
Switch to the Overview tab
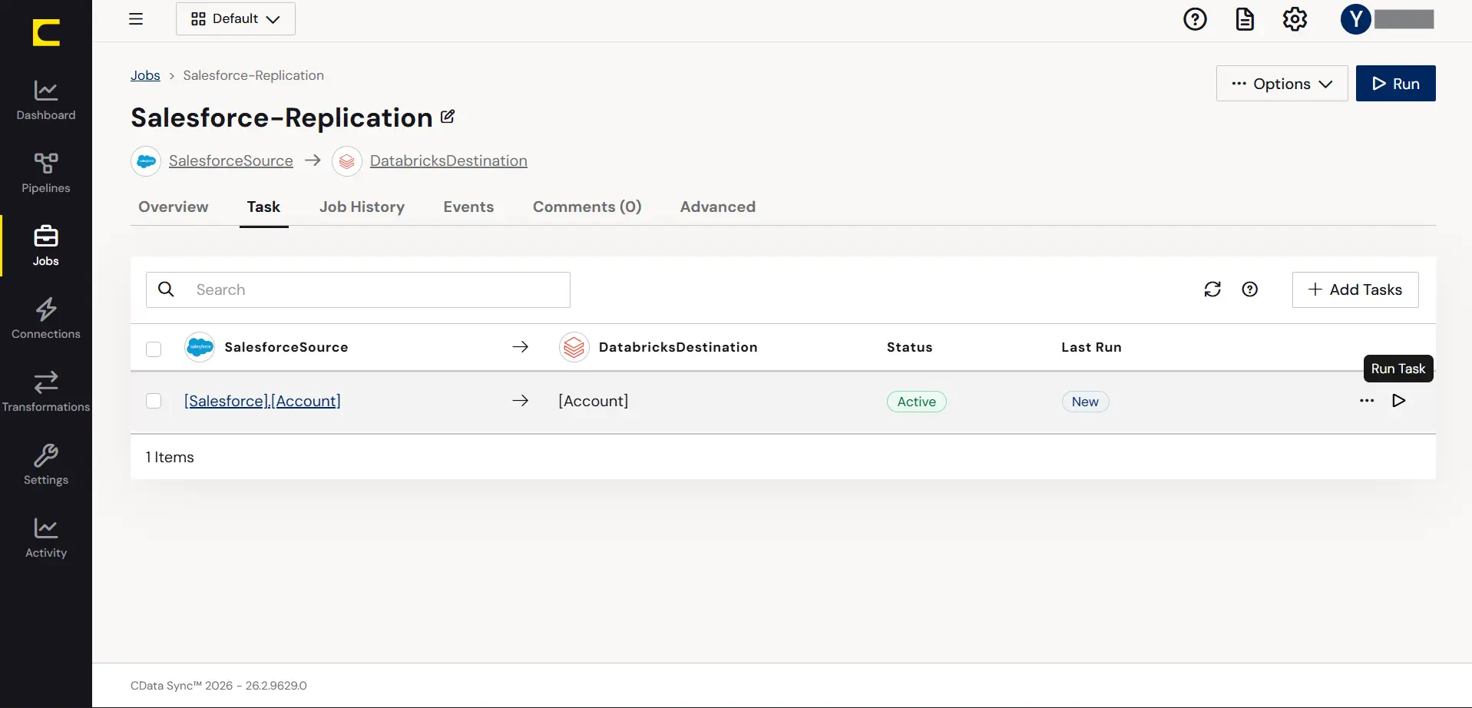(x=174, y=207)
